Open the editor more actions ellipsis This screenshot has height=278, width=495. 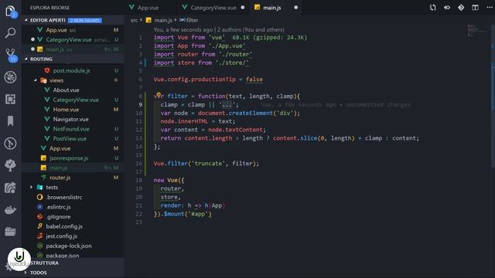tap(490, 7)
